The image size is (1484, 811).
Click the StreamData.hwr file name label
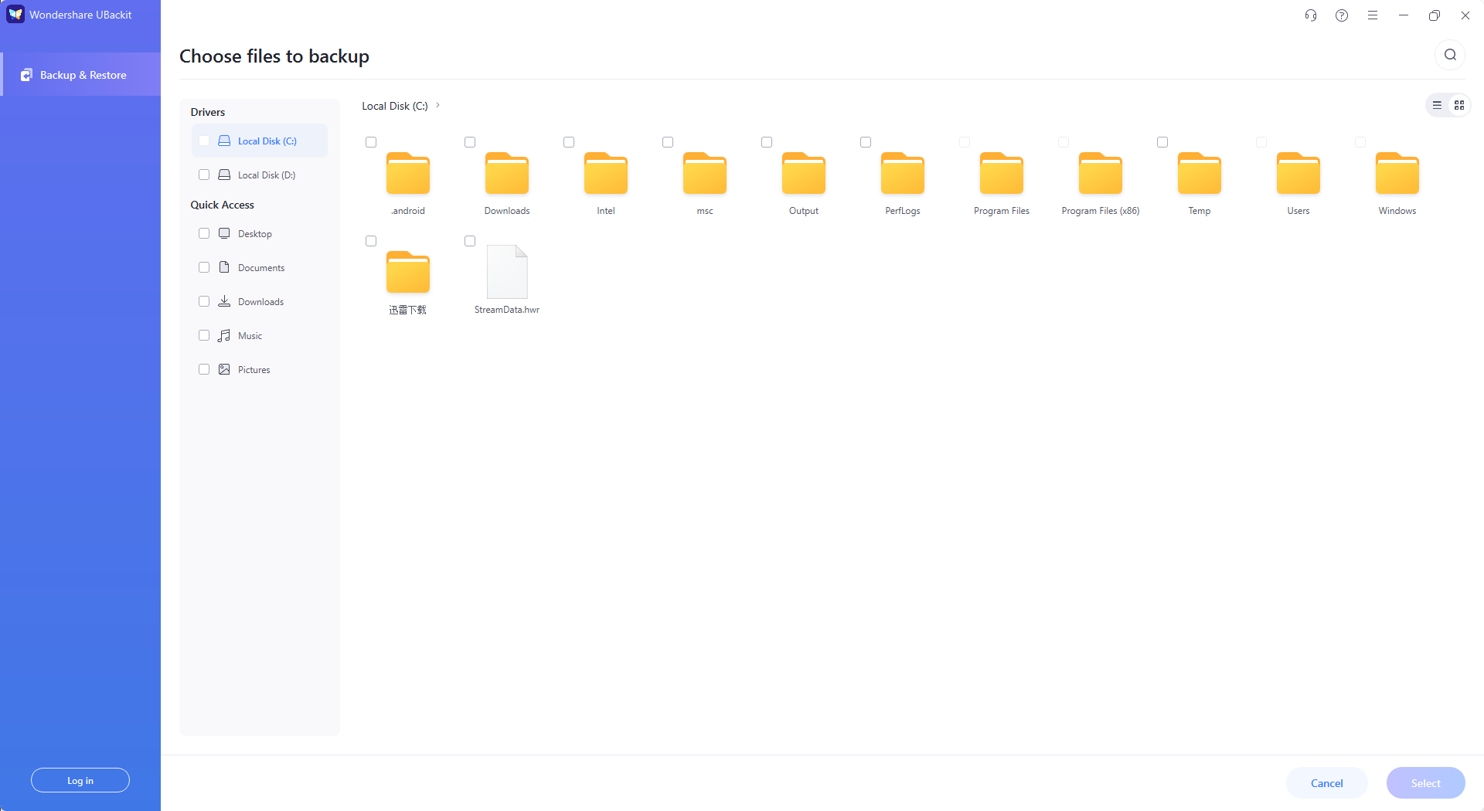tap(507, 310)
